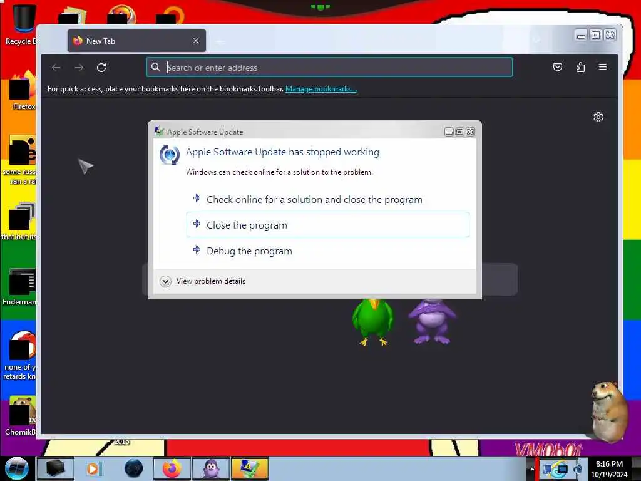Select the ChomikB desktop icon
This screenshot has width=641, height=481.
click(21, 416)
